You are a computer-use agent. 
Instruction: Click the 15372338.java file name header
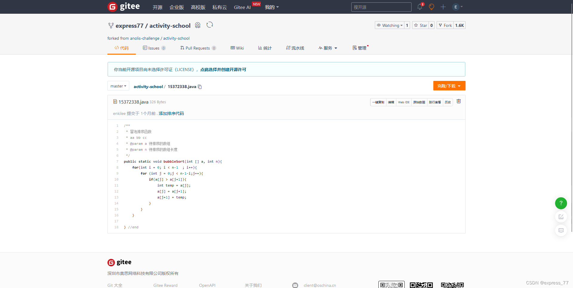[133, 102]
